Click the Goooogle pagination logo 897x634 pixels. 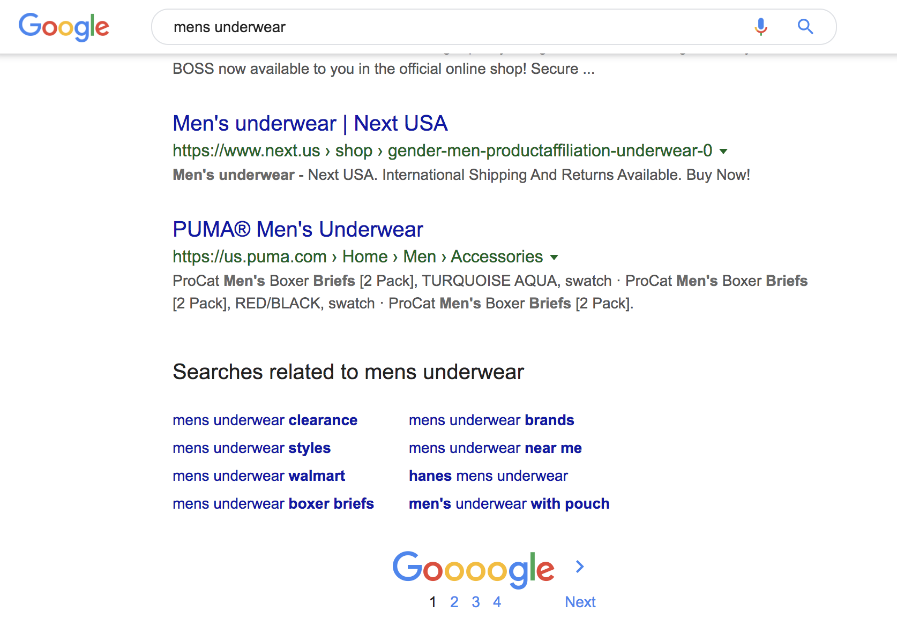pos(473,569)
